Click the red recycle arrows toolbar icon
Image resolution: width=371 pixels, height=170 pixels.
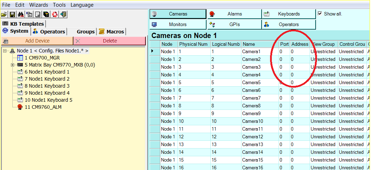click(55, 14)
